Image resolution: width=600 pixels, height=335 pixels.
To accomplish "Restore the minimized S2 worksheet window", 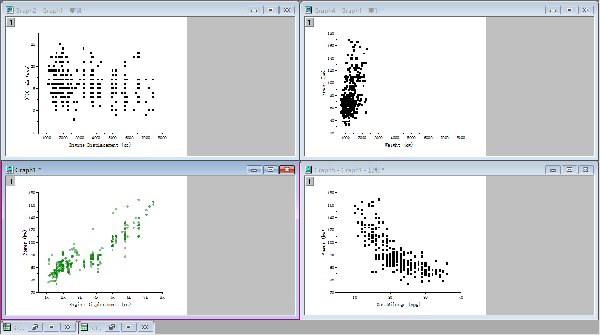I will coord(35,327).
